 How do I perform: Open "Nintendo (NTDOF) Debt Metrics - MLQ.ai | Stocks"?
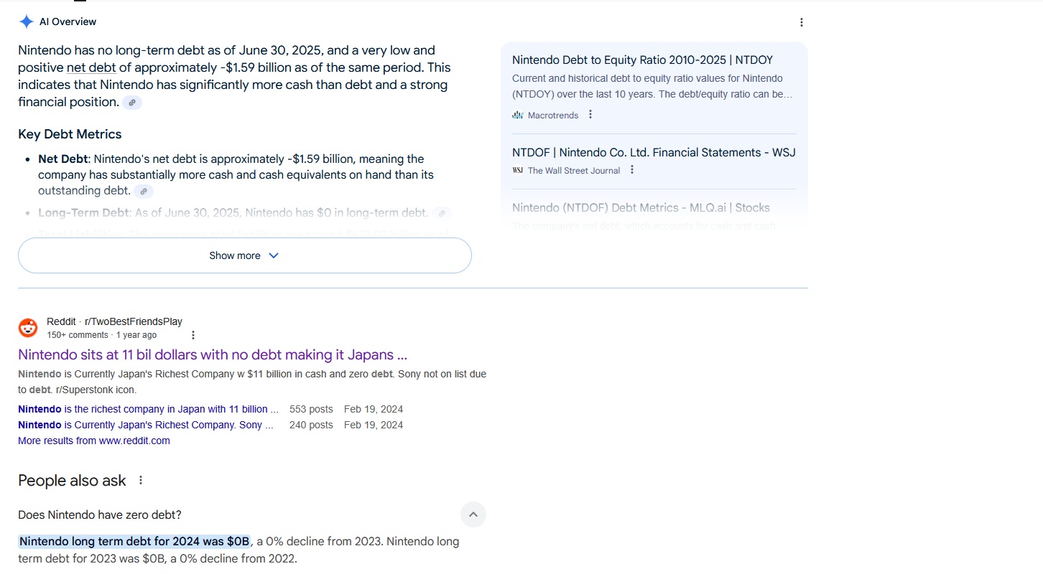tap(641, 207)
